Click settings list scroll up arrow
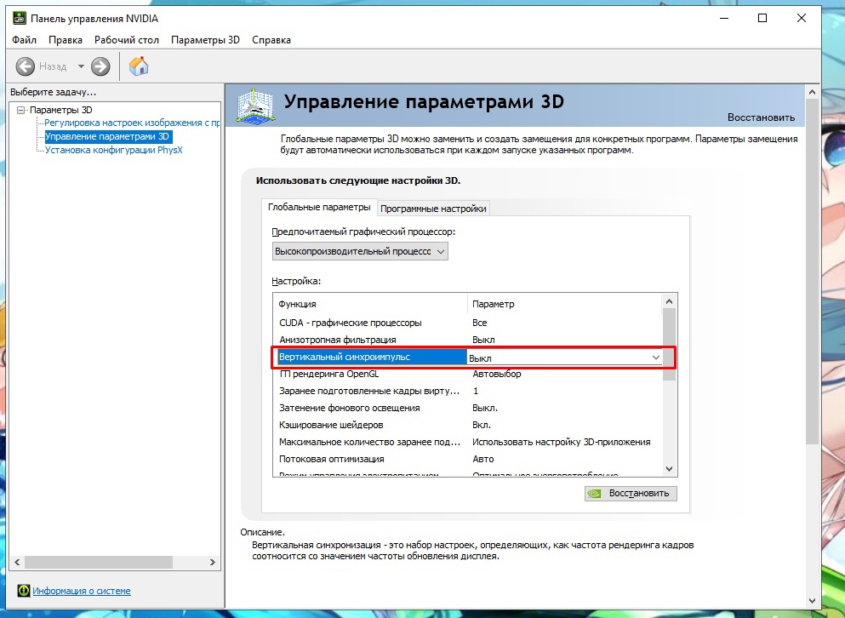This screenshot has height=618, width=845. coord(670,302)
